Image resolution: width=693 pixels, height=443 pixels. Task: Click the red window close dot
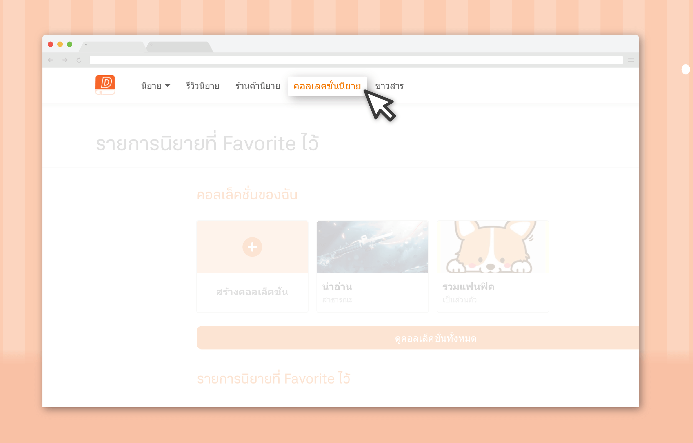[50, 44]
